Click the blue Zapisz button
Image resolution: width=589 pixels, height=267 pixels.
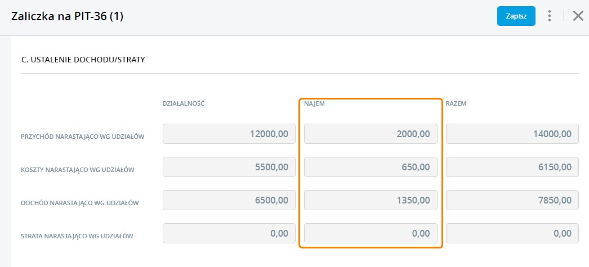point(516,16)
